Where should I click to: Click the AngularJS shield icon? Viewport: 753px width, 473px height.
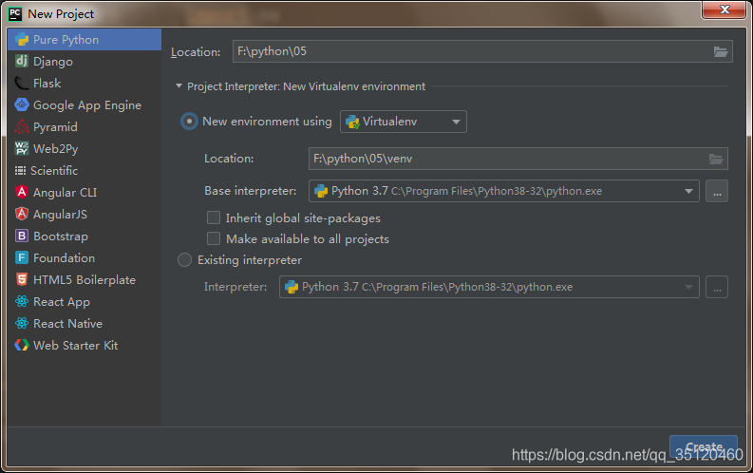click(22, 214)
